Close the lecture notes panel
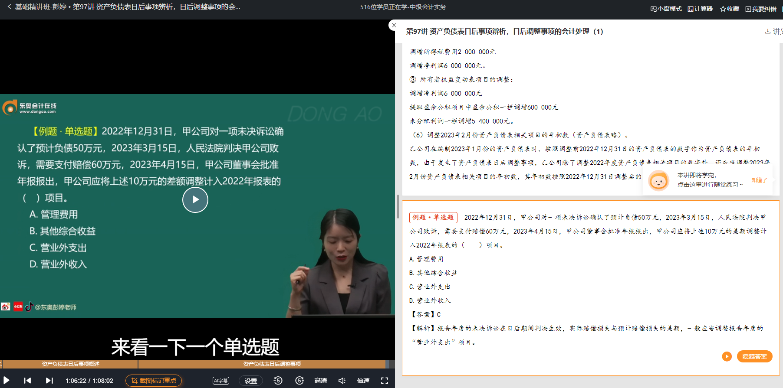This screenshot has width=783, height=388. tap(394, 25)
